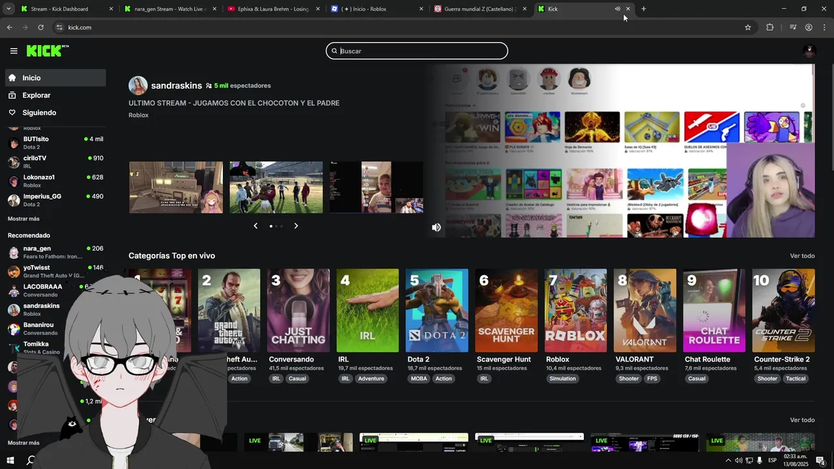Switch to Guerra mundial Z tab
Image resolution: width=834 pixels, height=469 pixels.
coord(480,9)
